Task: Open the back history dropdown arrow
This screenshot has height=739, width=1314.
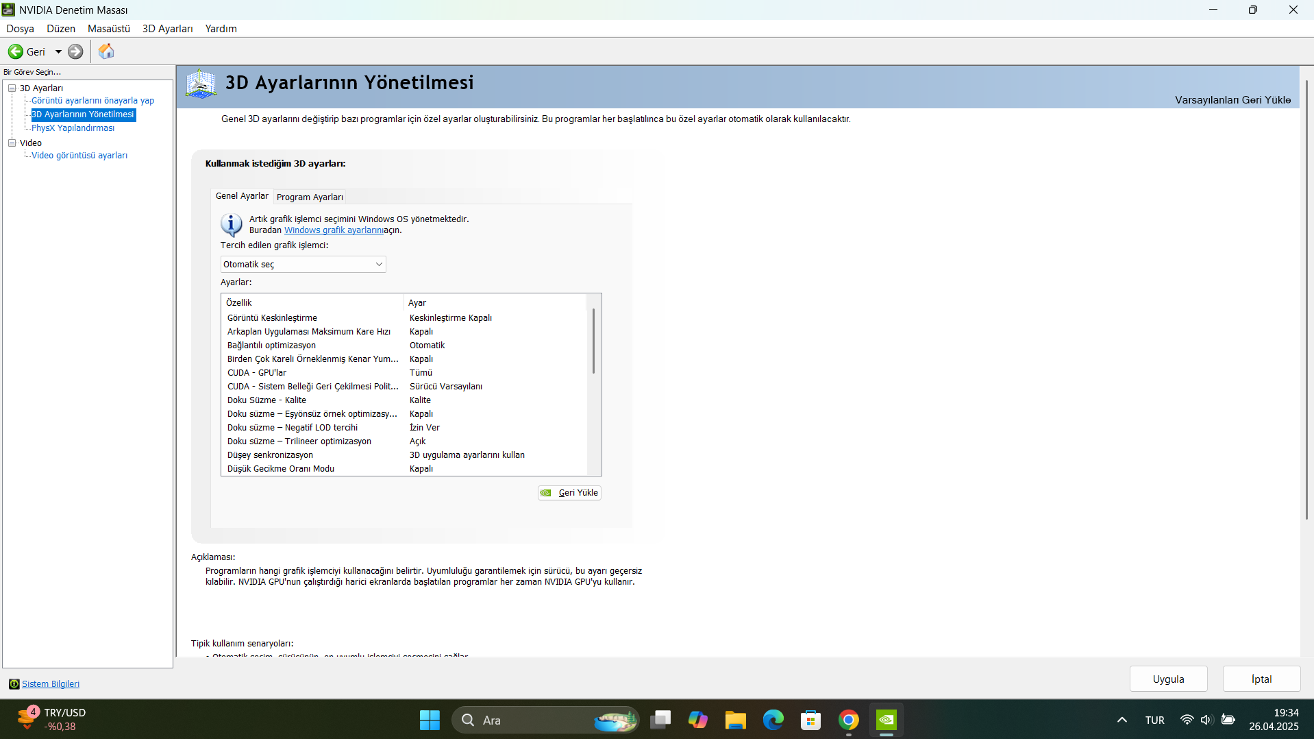Action: tap(58, 51)
